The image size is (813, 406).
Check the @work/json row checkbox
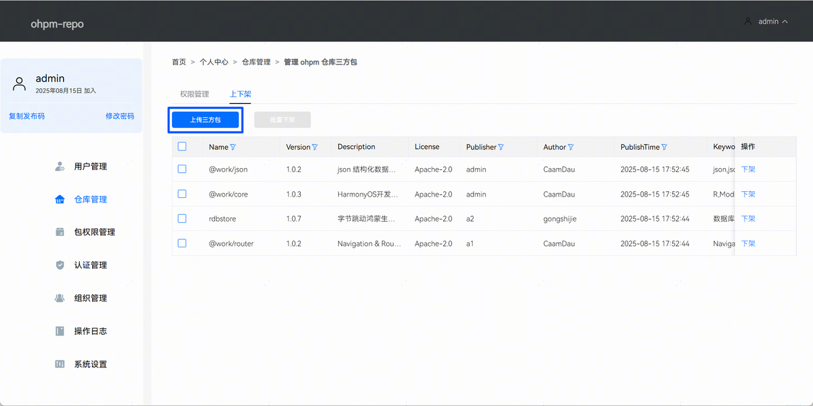click(182, 169)
